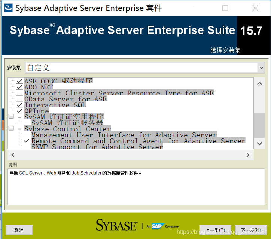Collapse the SySAM 许可证实用程序 tree node
This screenshot has height=239, width=271.
pos(11,116)
